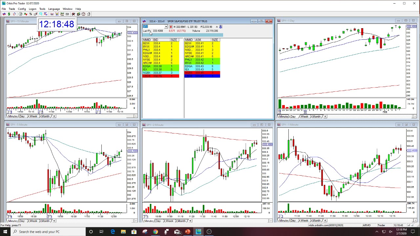Click the alarm bell toolbar icon
The height and width of the screenshot is (236, 420).
point(57,14)
